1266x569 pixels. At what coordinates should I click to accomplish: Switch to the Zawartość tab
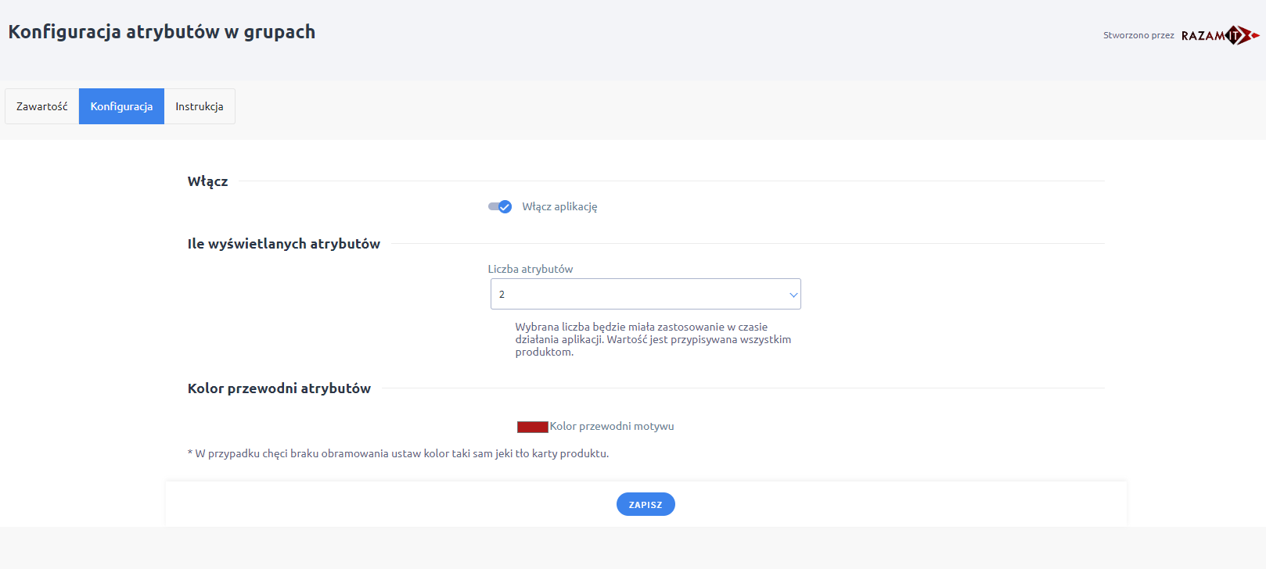(x=42, y=106)
